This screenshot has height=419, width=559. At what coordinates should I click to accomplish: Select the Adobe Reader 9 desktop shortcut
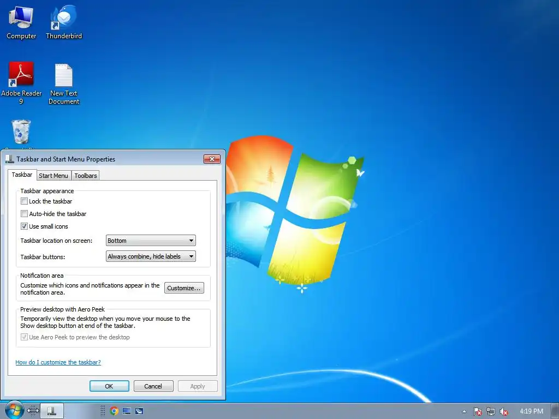(21, 83)
